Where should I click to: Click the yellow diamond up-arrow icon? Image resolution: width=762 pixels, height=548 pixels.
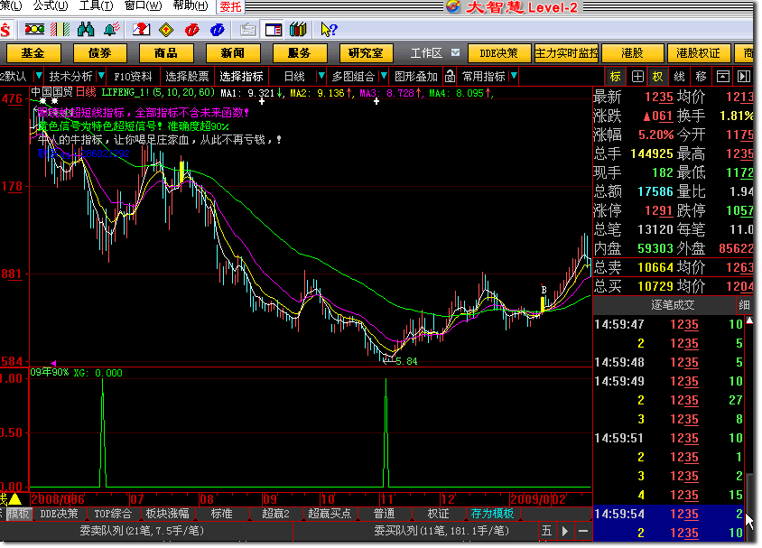166,30
